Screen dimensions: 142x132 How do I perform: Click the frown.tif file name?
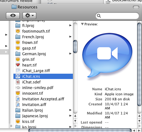pyautogui.click(x=30, y=42)
